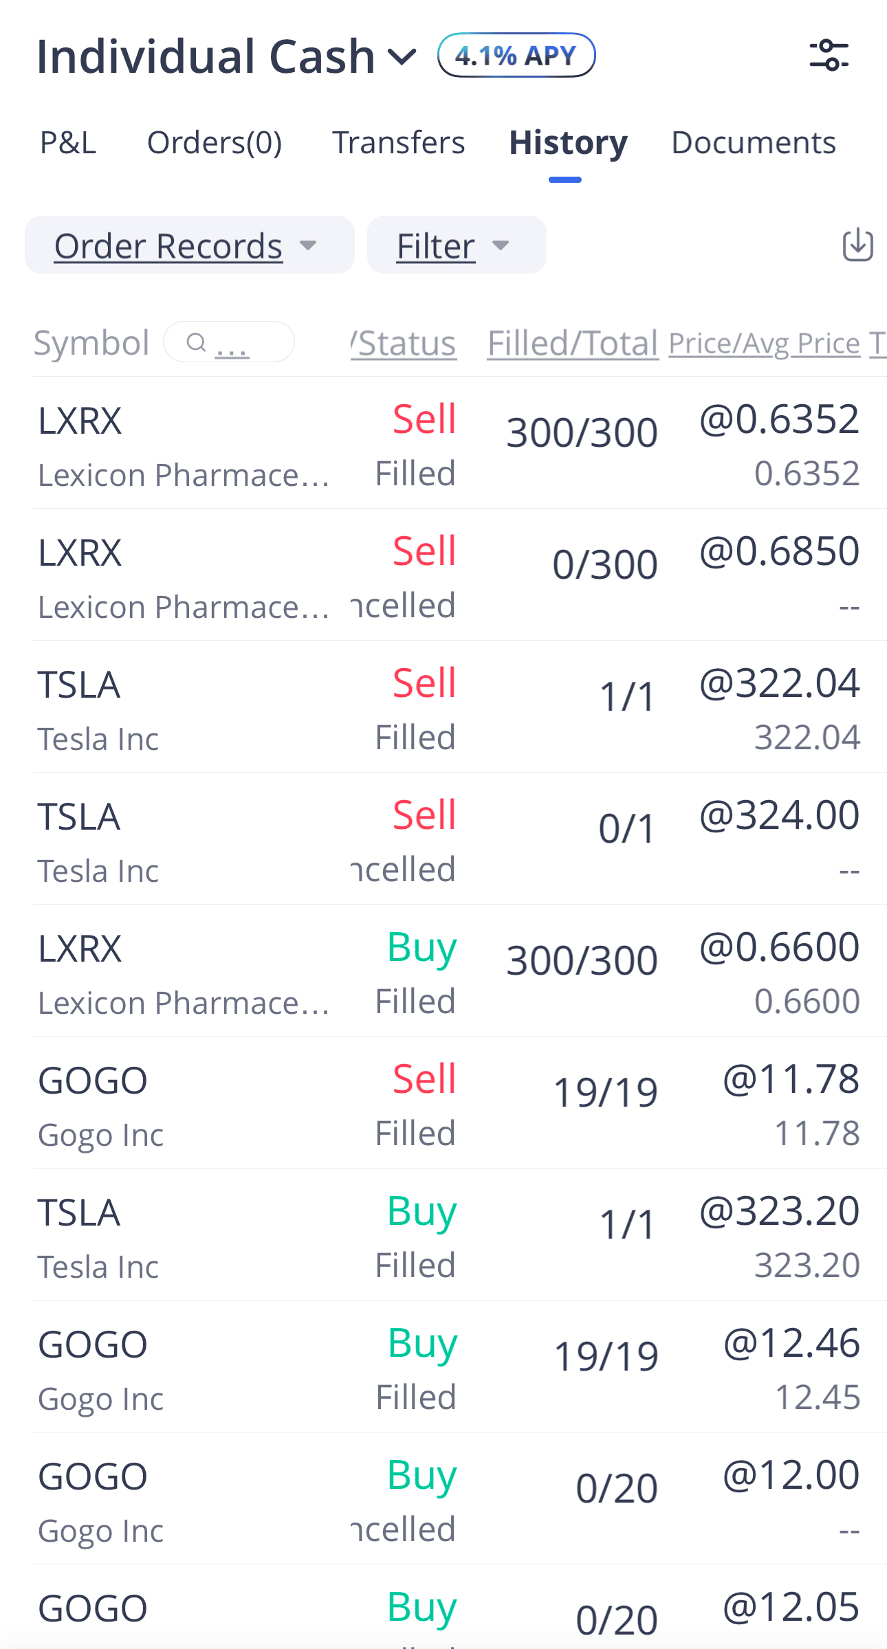Image resolution: width=887 pixels, height=1649 pixels.
Task: Click the download order records icon
Action: pos(857,245)
